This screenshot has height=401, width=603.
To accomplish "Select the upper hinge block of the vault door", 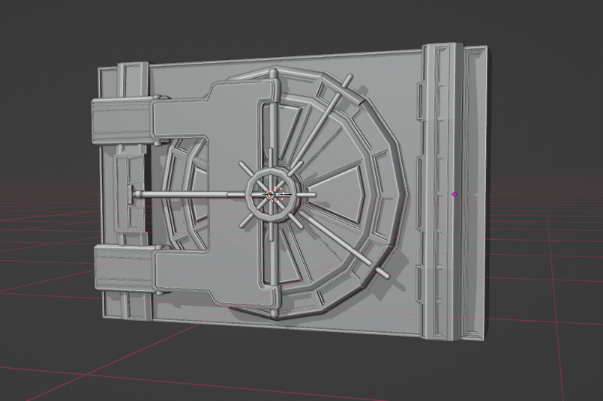I will 121,121.
